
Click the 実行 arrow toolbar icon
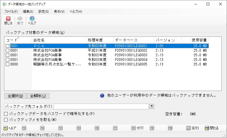tap(20, 19)
